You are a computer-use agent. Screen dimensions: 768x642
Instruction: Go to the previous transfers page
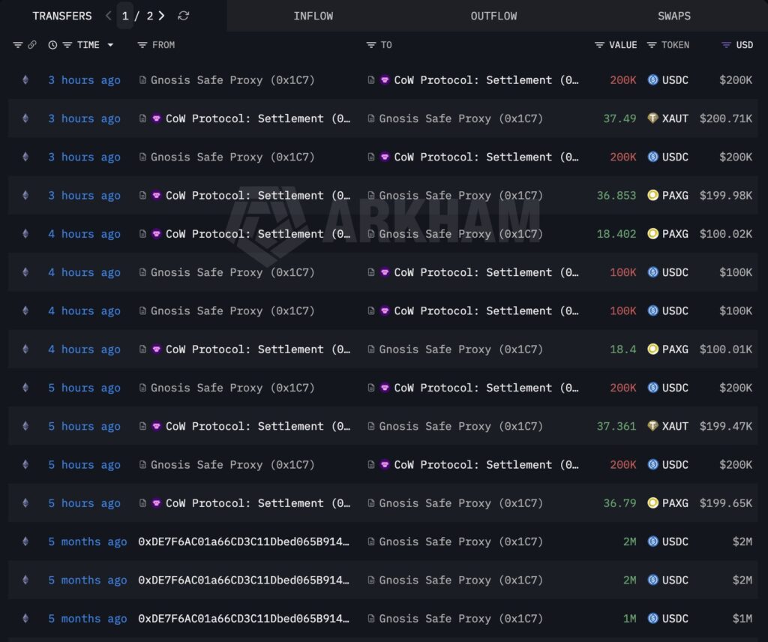pos(108,16)
